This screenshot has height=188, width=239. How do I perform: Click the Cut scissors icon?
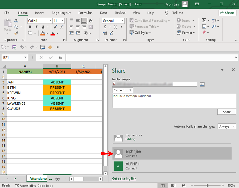pyautogui.click(x=16, y=20)
